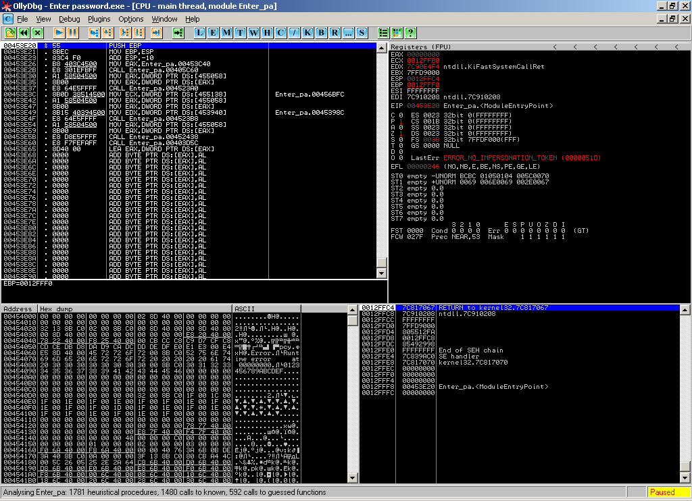Start trace over
This screenshot has width=692, height=501.
coord(139,32)
